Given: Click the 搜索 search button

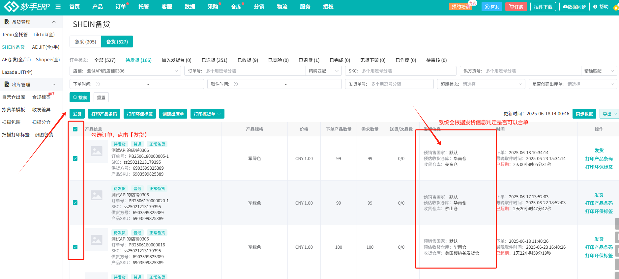Looking at the screenshot, I should tap(80, 97).
